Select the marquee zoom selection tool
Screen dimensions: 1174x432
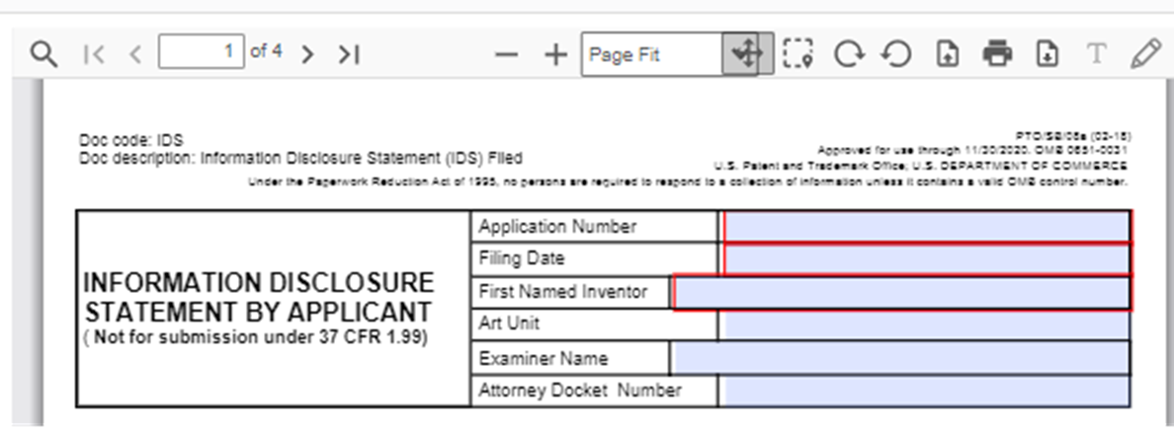pyautogui.click(x=797, y=54)
